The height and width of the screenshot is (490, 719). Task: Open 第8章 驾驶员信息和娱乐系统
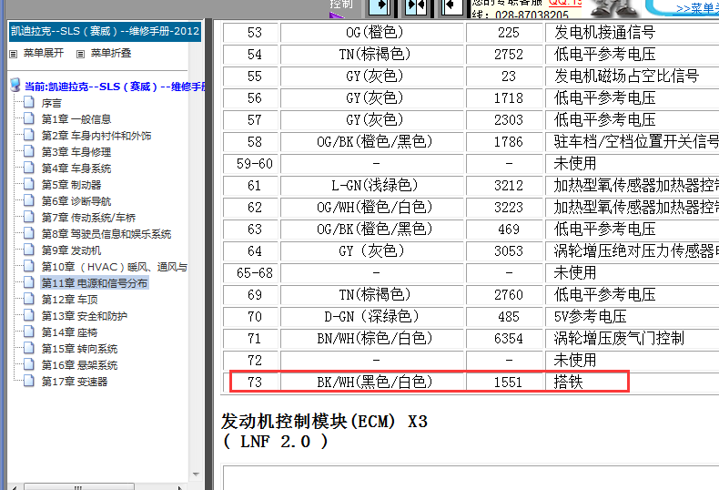[106, 234]
